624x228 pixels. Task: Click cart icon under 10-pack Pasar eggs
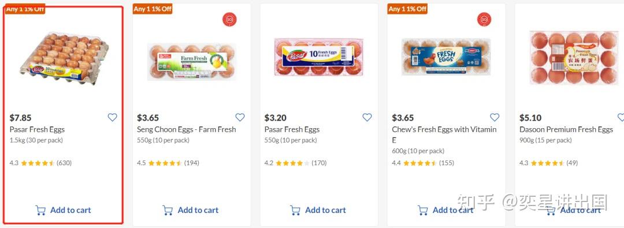[x=295, y=210]
